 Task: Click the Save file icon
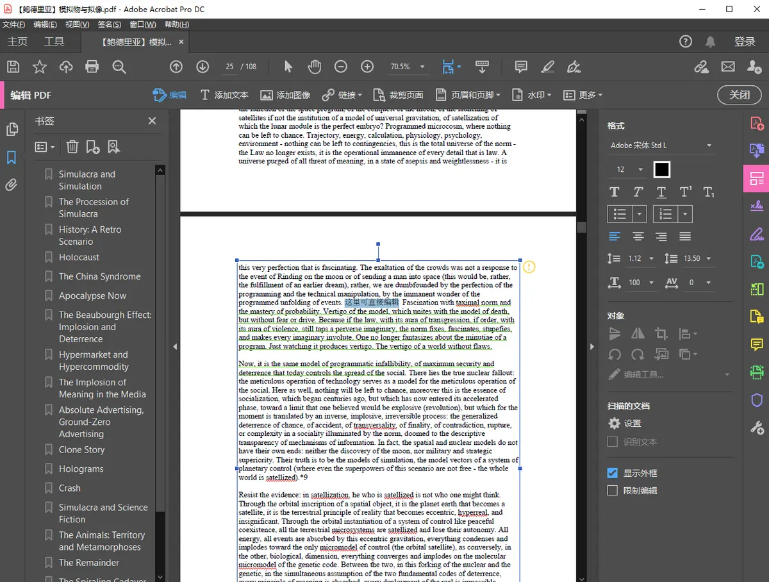[x=13, y=67]
